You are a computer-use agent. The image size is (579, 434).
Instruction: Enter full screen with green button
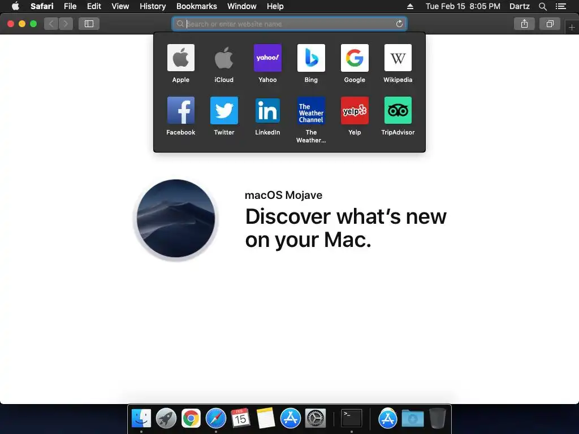(x=33, y=24)
